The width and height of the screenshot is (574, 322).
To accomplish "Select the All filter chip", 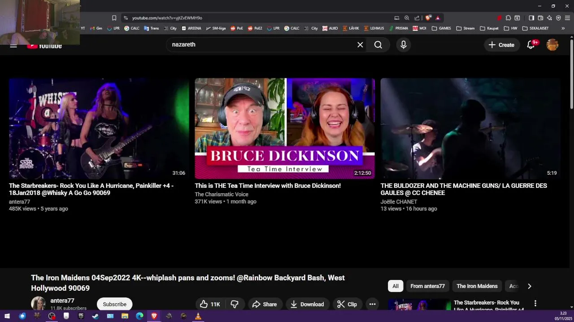I will click(396, 286).
